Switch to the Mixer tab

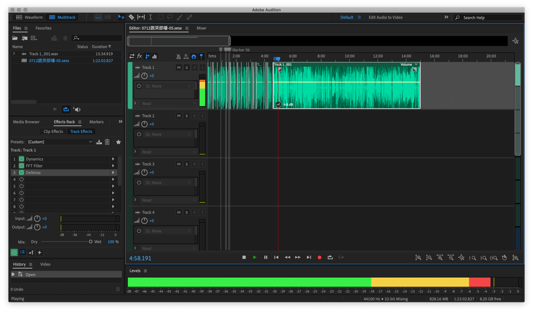coord(202,28)
